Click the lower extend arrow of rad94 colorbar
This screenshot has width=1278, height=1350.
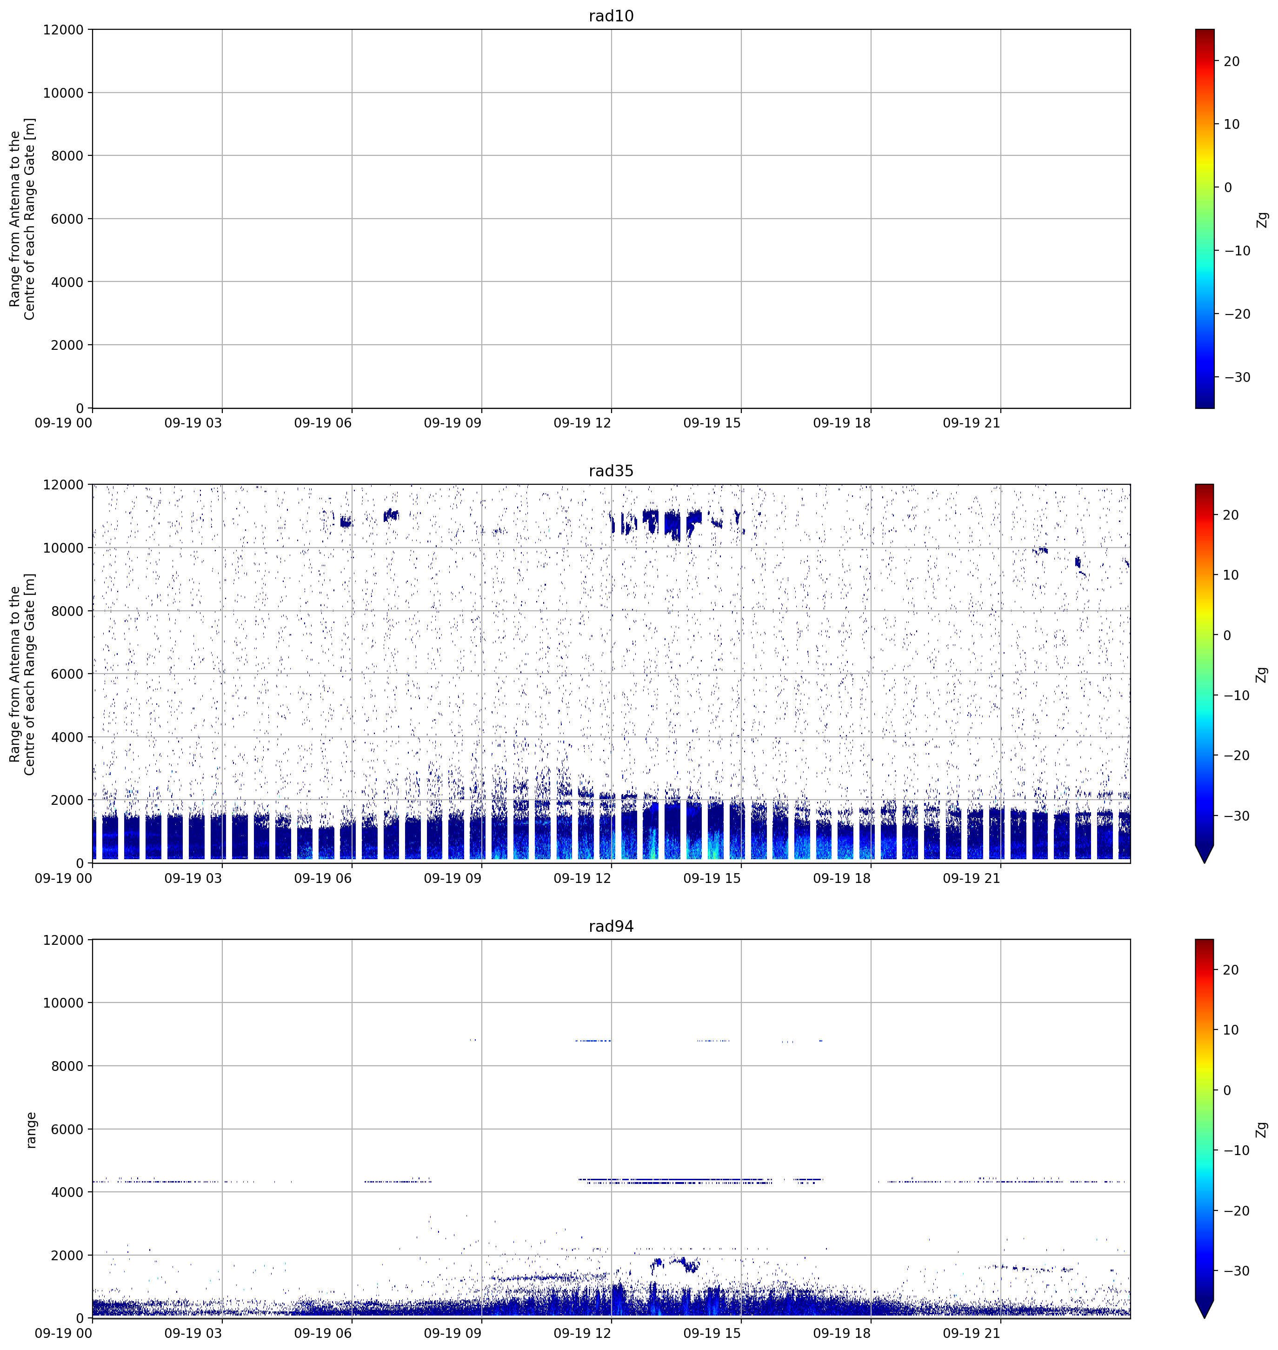(x=1205, y=1309)
